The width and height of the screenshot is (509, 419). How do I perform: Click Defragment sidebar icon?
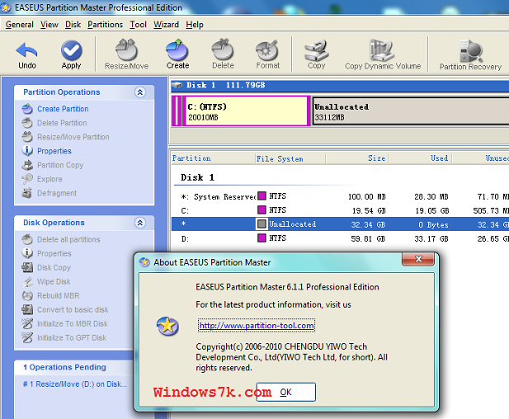(x=27, y=193)
